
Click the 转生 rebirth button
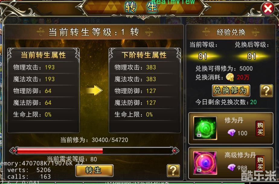[x=94, y=170]
